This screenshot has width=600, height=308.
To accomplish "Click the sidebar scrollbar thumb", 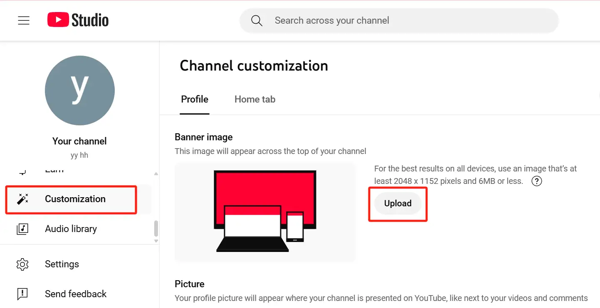I will 156,228.
